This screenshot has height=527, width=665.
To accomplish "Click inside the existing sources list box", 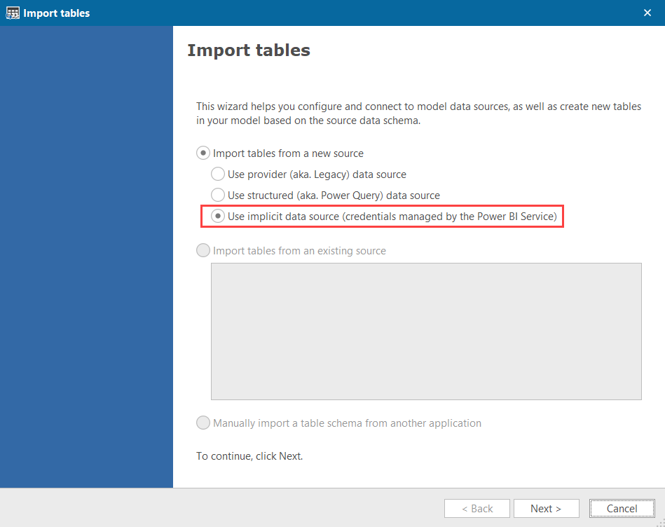I will (x=426, y=331).
